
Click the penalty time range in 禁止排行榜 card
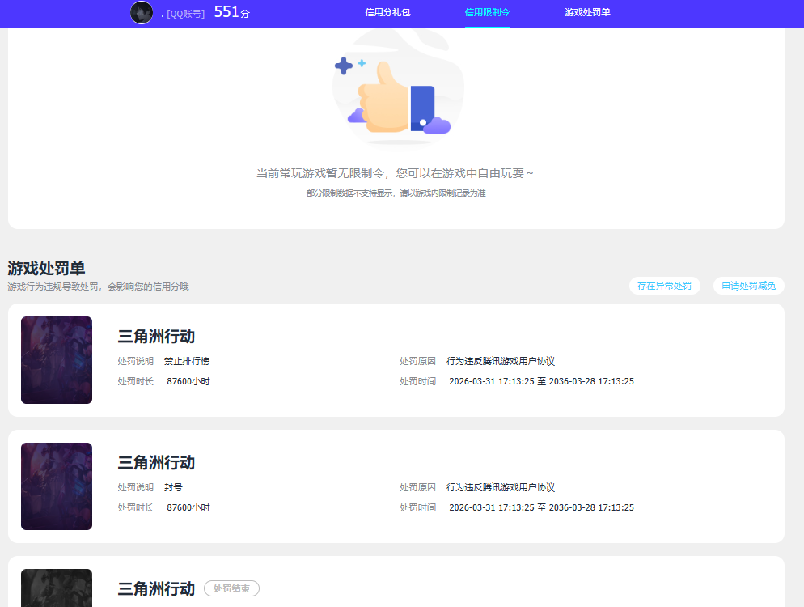541,381
